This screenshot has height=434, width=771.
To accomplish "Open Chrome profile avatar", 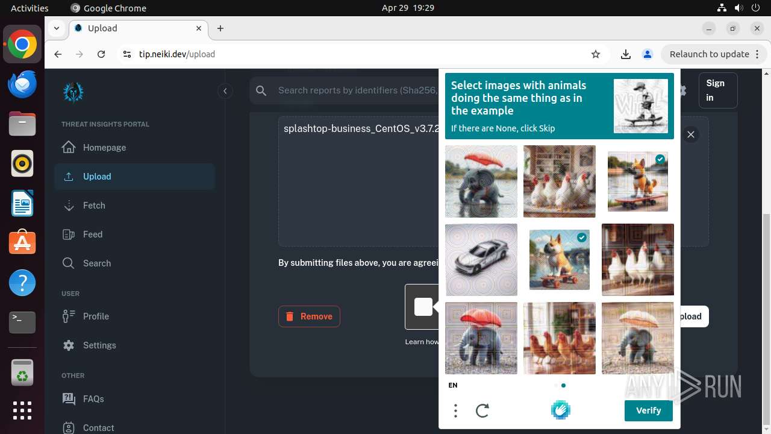I will pos(648,54).
